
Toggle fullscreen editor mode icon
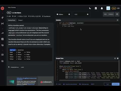coord(117,14)
